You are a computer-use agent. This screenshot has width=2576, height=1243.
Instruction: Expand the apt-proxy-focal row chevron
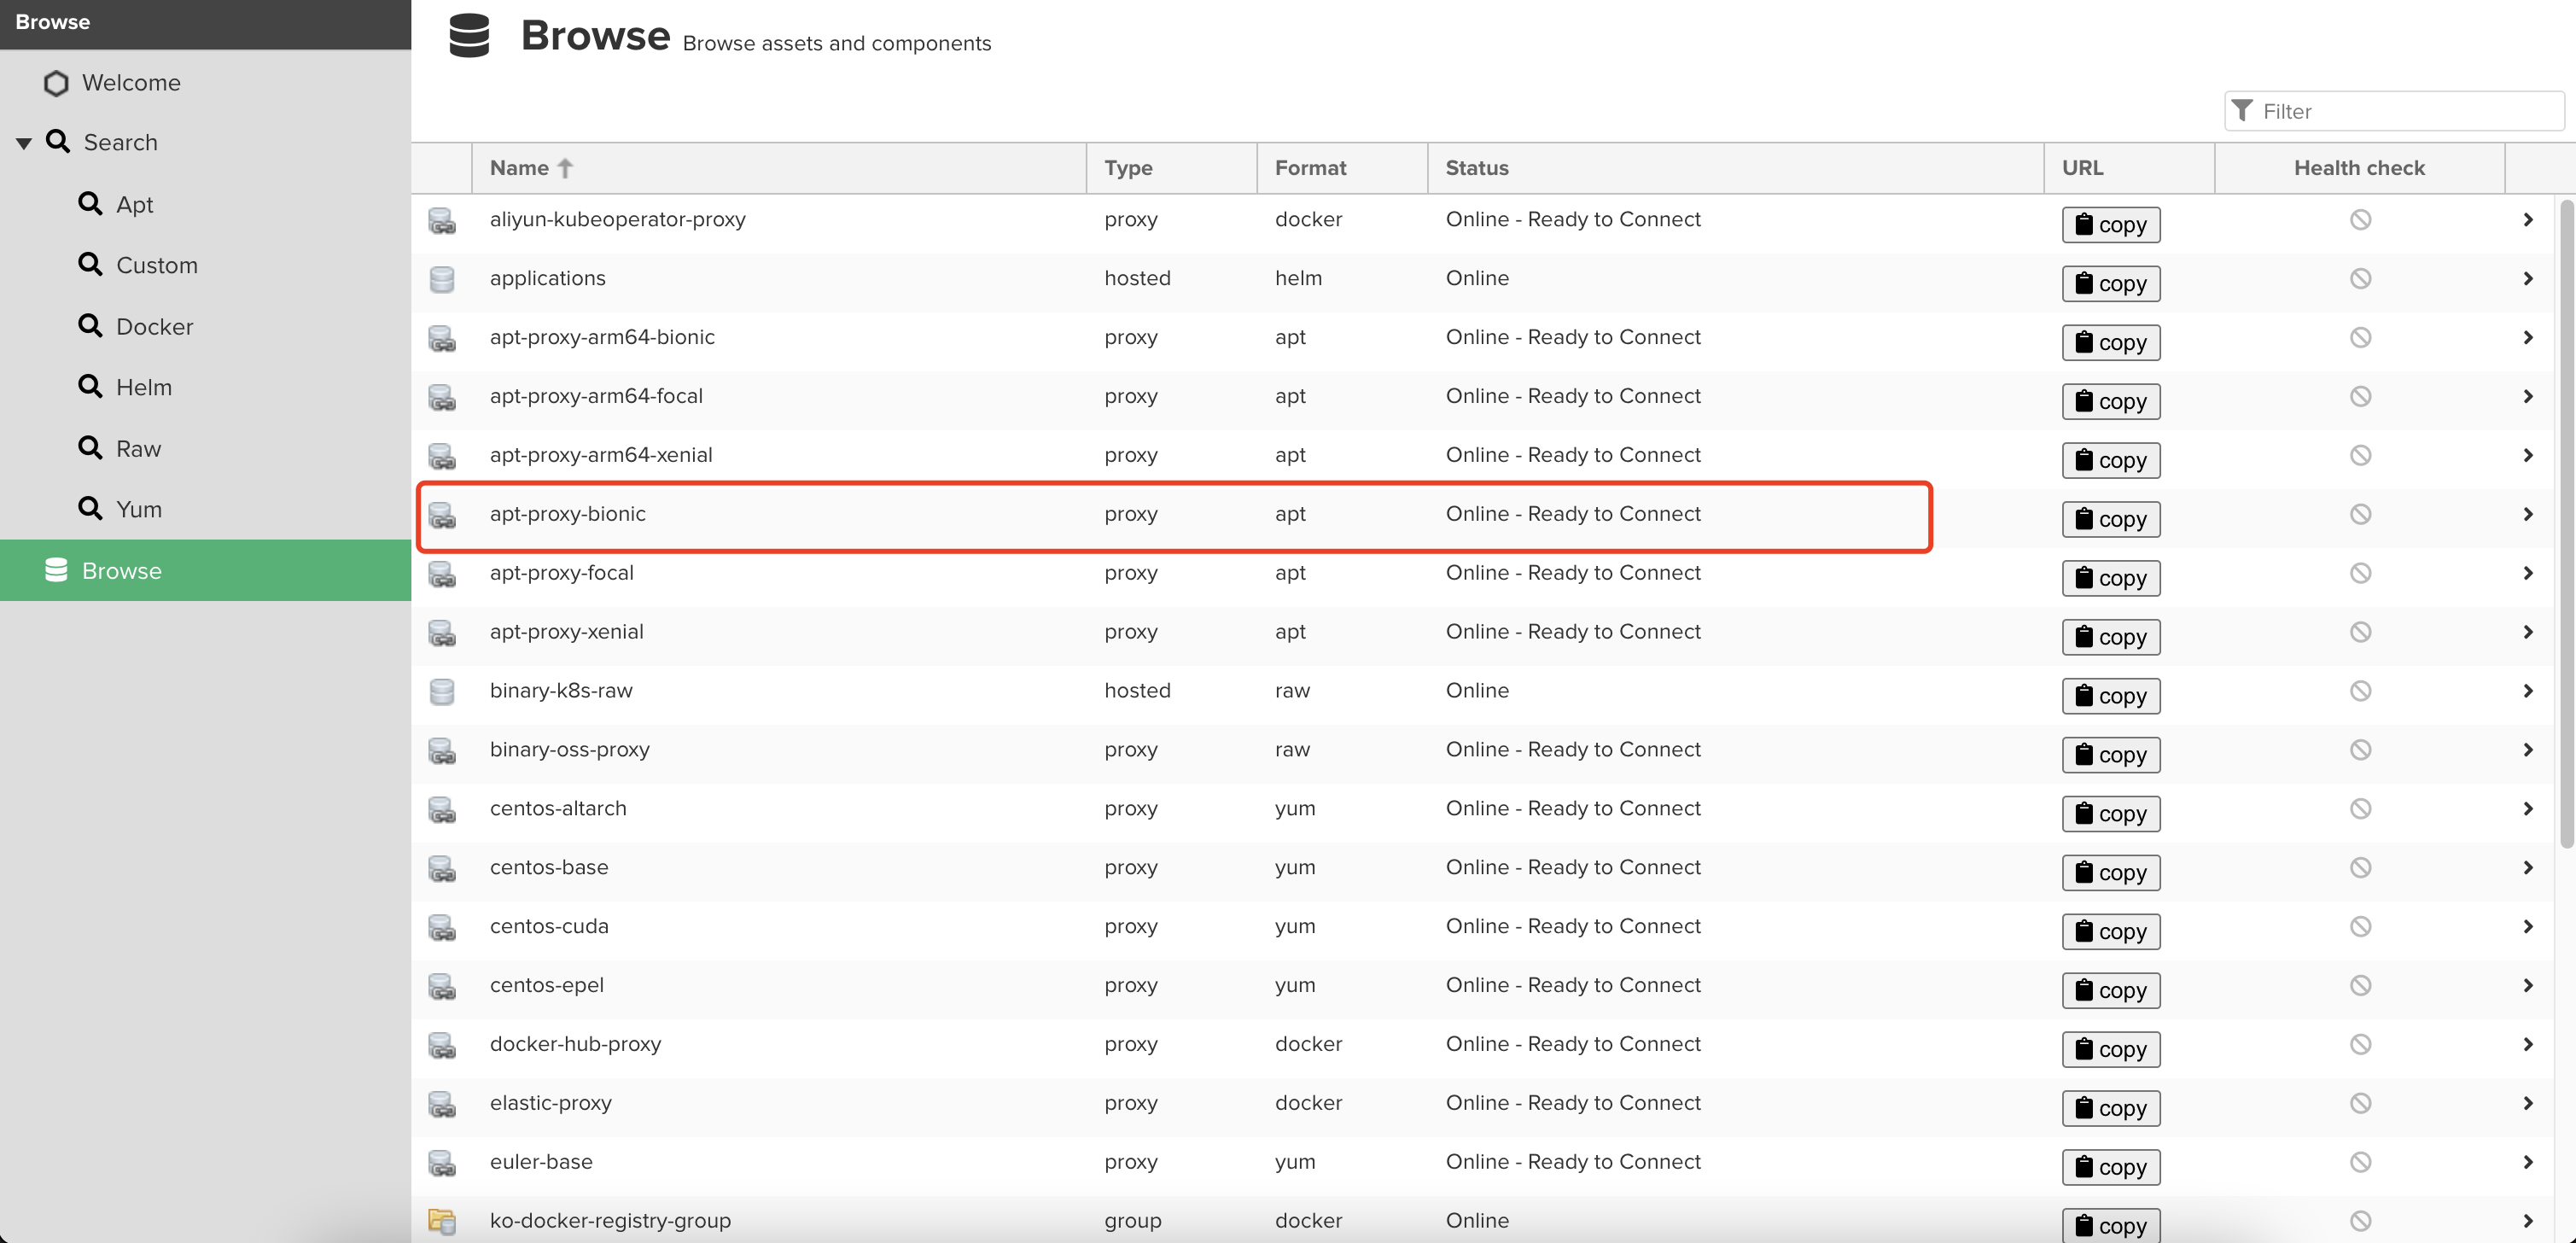[x=2527, y=573]
